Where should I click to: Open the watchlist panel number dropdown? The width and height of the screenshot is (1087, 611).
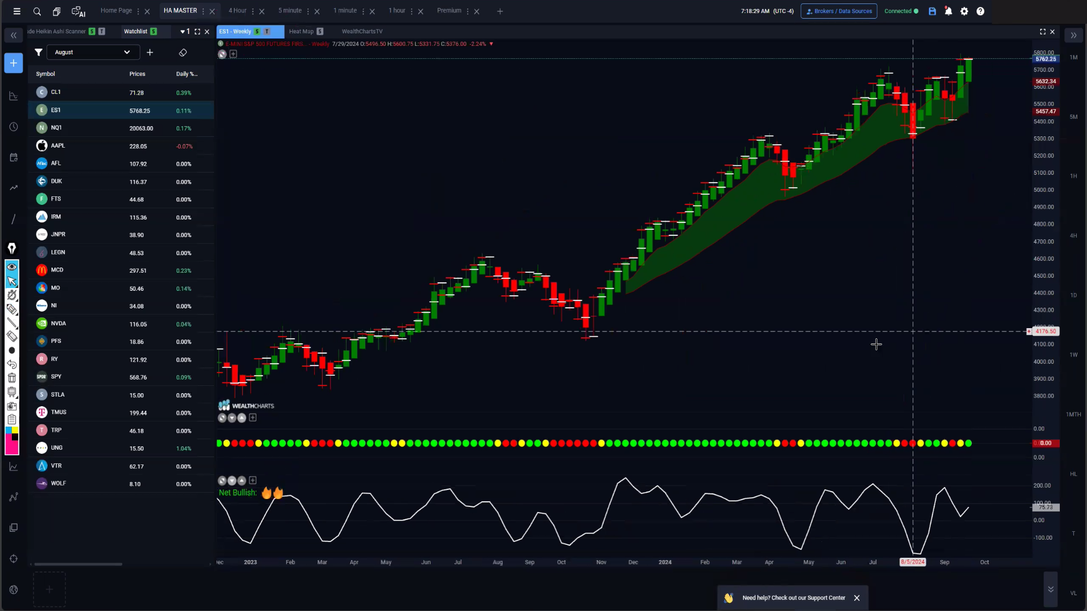(x=185, y=32)
